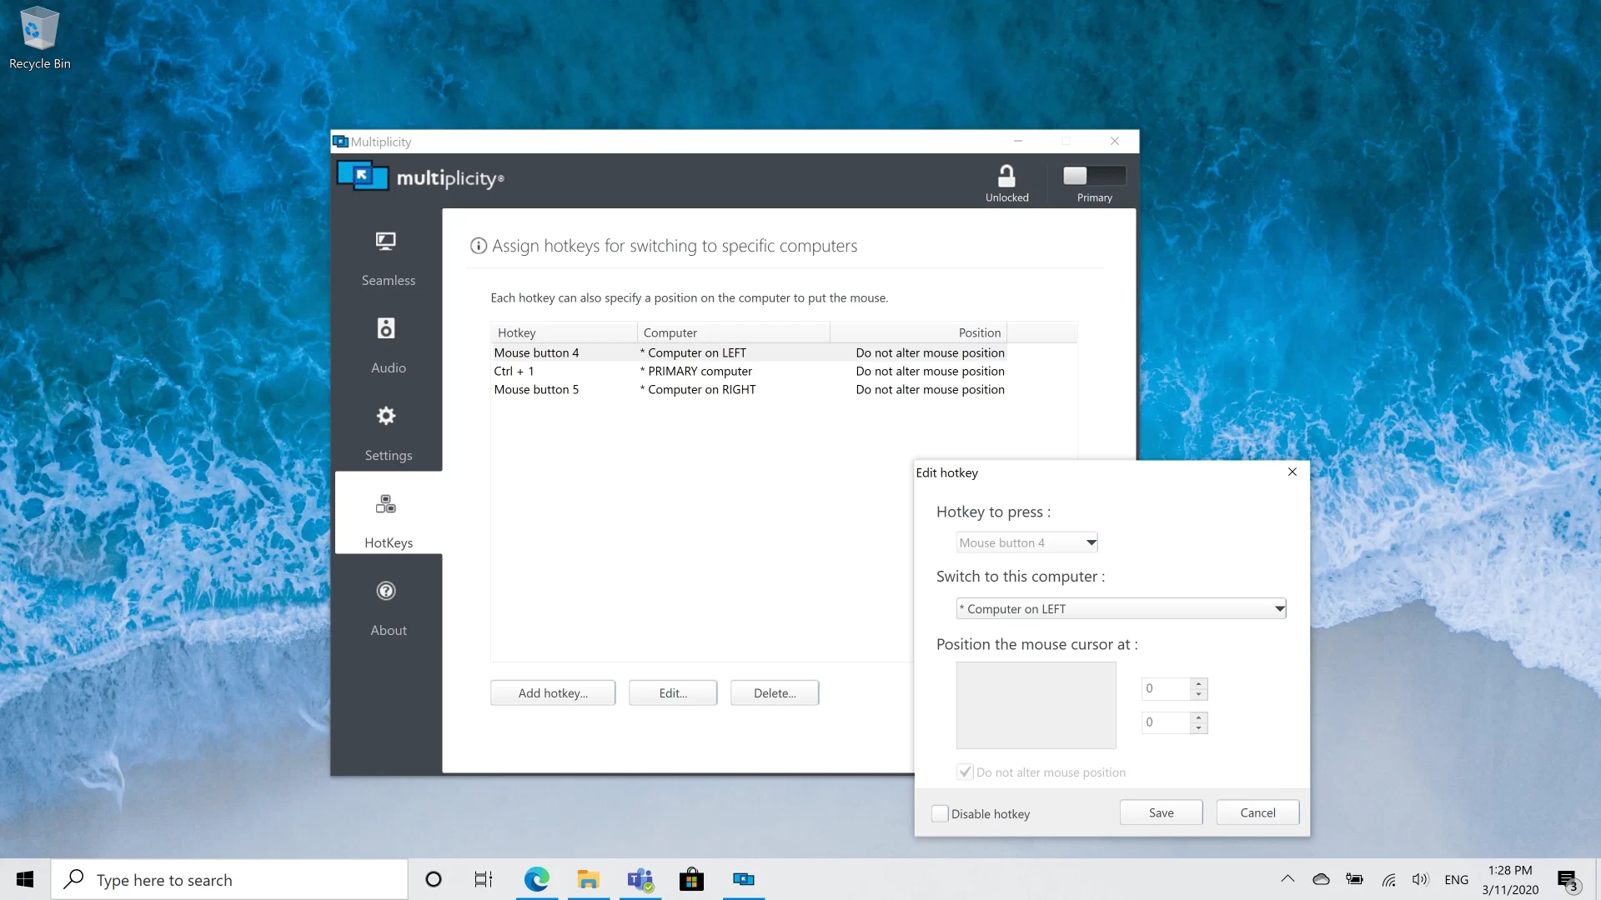The width and height of the screenshot is (1601, 900).
Task: Open the Start menu
Action: (x=24, y=879)
